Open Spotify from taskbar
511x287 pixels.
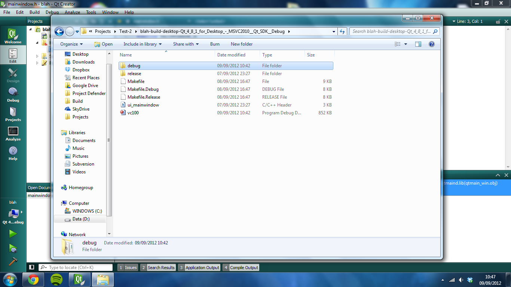(56, 280)
